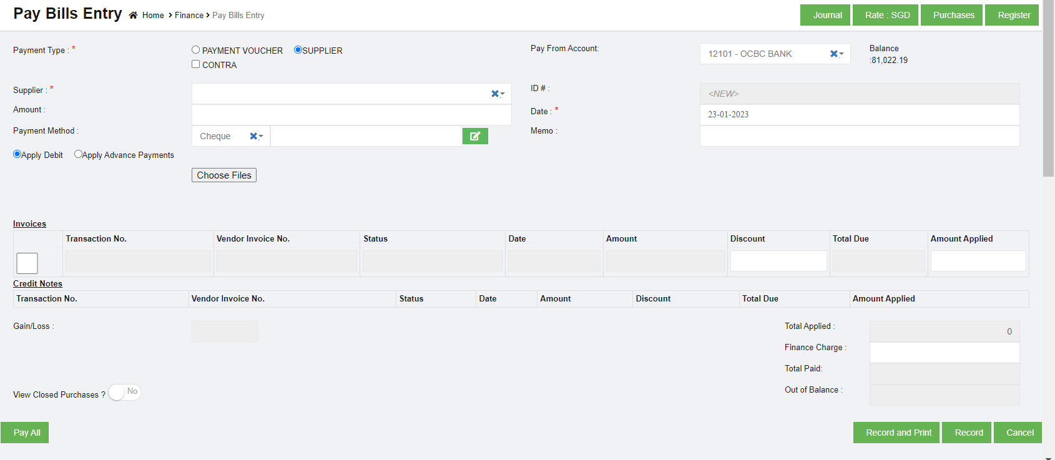Image resolution: width=1055 pixels, height=460 pixels.
Task: Click the green edit icon beside payment method
Action: point(474,136)
